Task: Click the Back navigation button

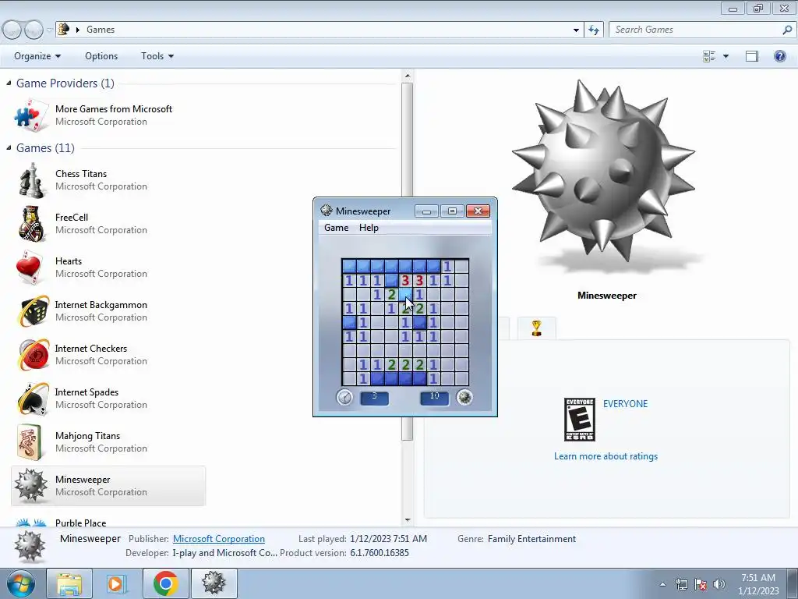Action: pyautogui.click(x=12, y=30)
